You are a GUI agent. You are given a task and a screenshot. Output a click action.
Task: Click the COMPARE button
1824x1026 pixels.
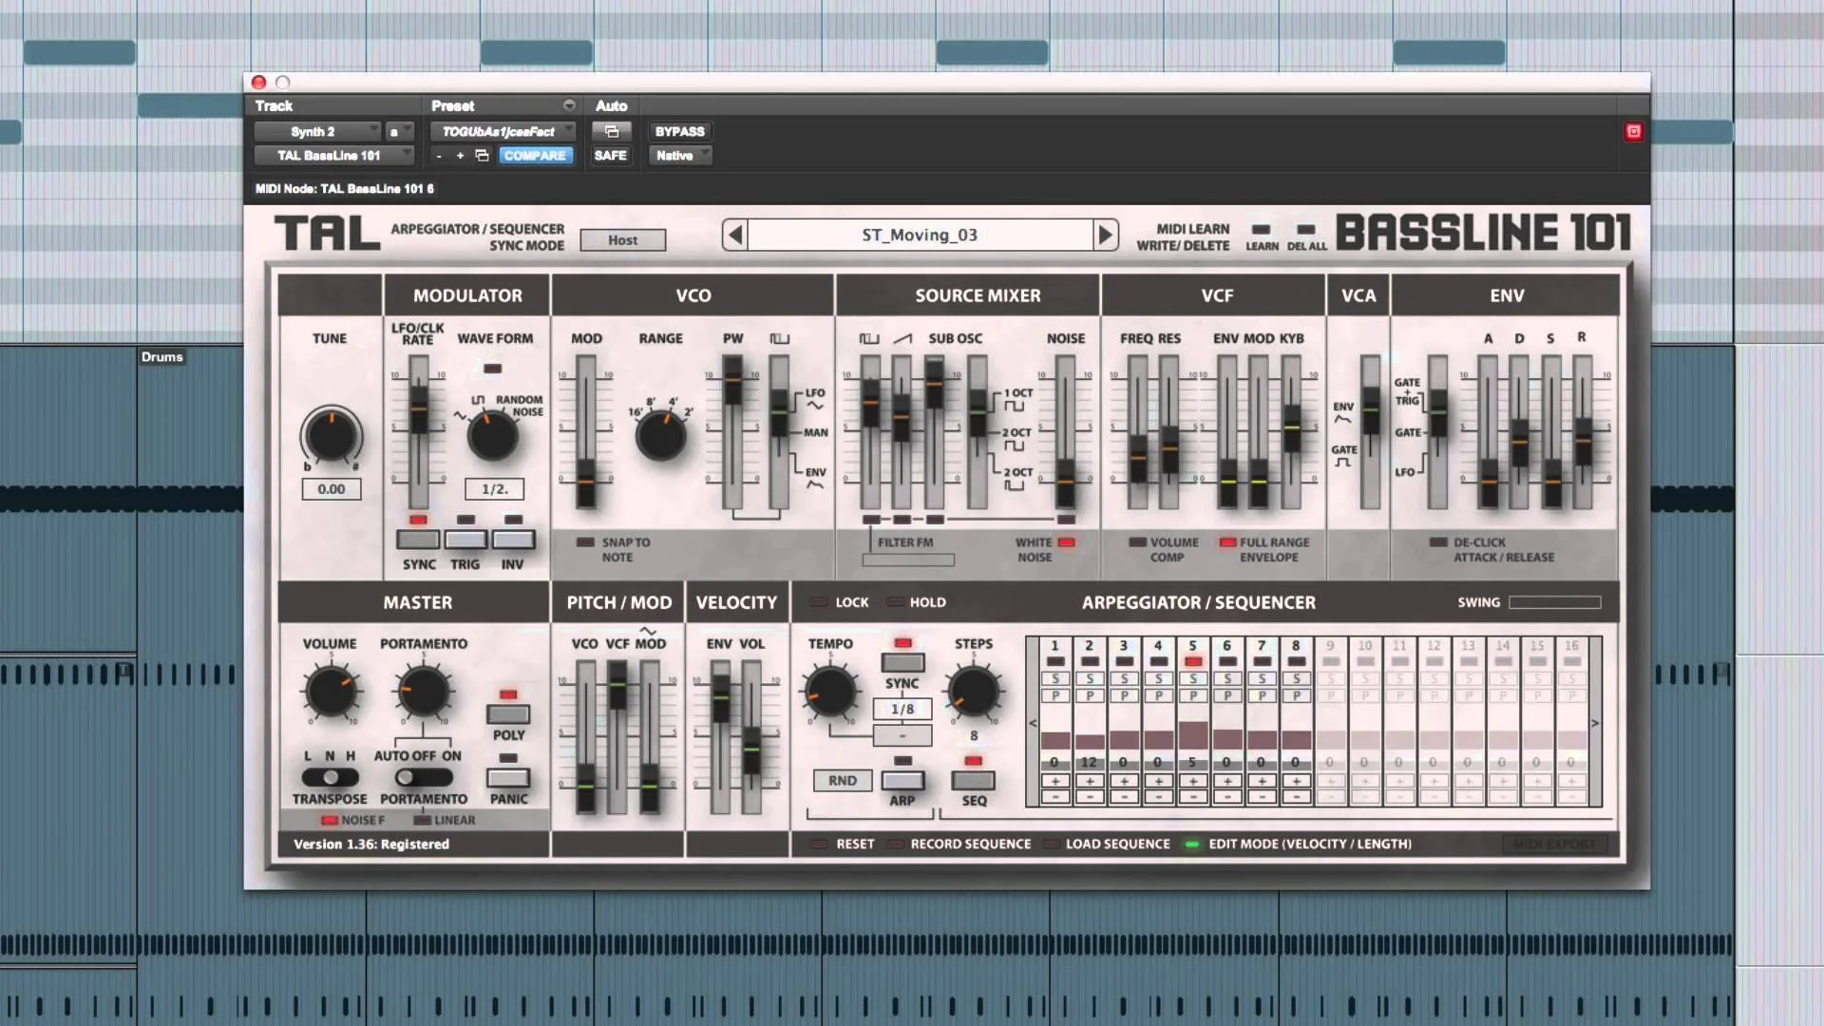(x=535, y=155)
